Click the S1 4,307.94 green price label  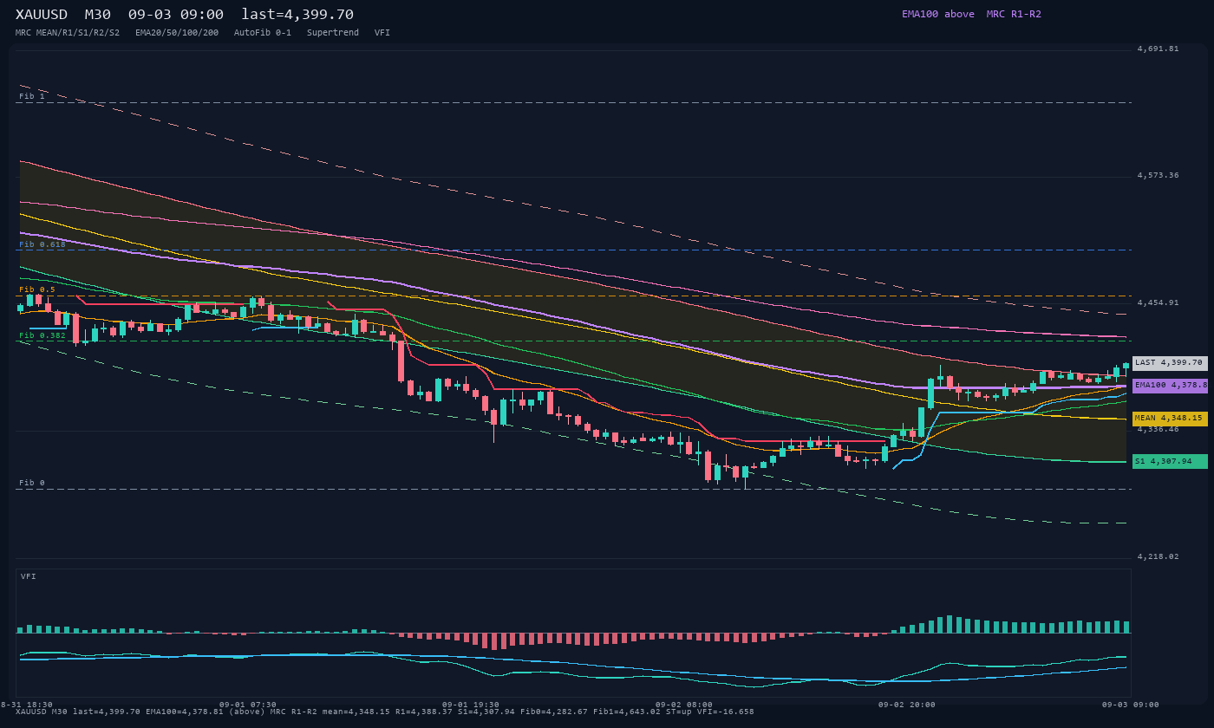coord(1170,462)
